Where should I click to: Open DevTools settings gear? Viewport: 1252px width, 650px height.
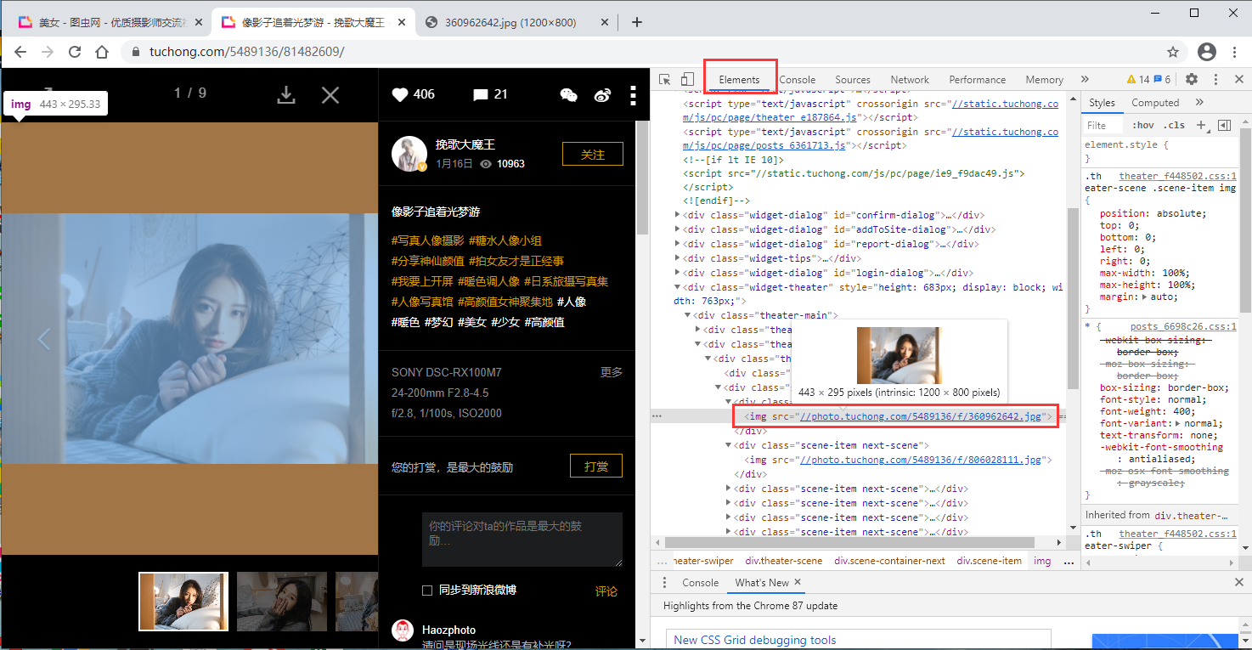tap(1192, 79)
